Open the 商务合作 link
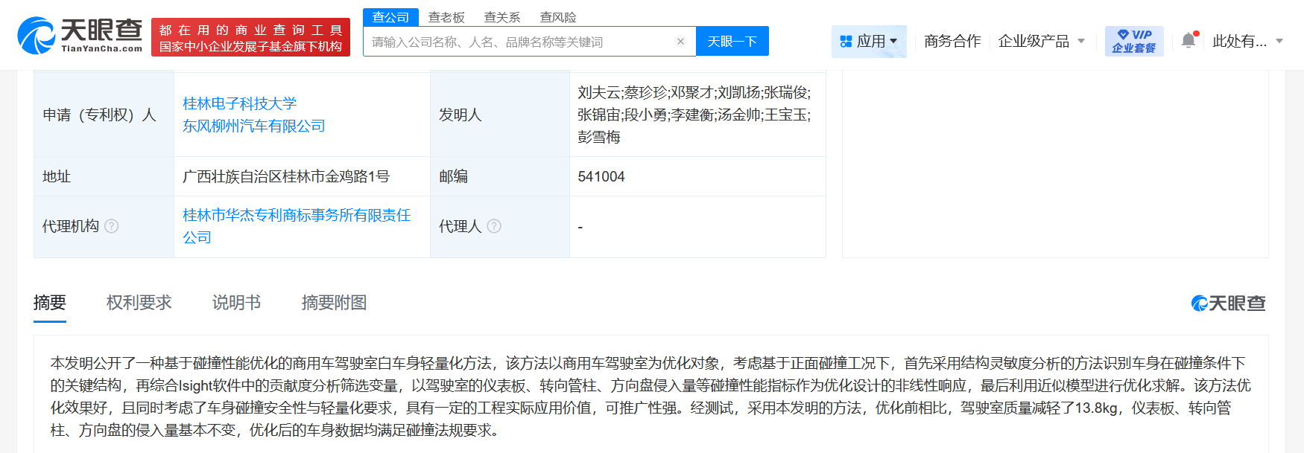 pos(952,41)
